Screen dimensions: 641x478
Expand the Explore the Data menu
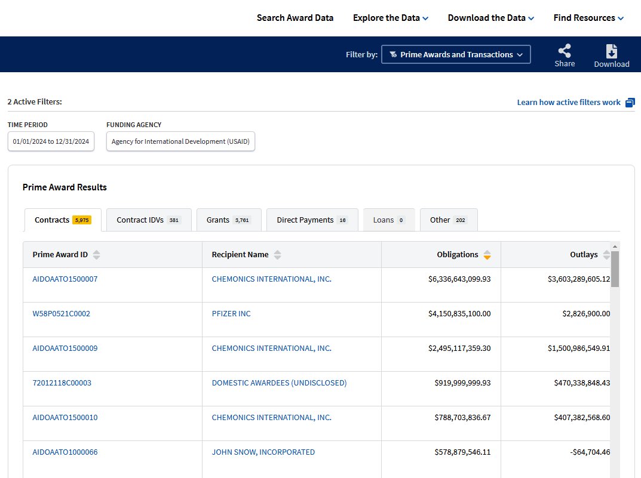tap(391, 18)
